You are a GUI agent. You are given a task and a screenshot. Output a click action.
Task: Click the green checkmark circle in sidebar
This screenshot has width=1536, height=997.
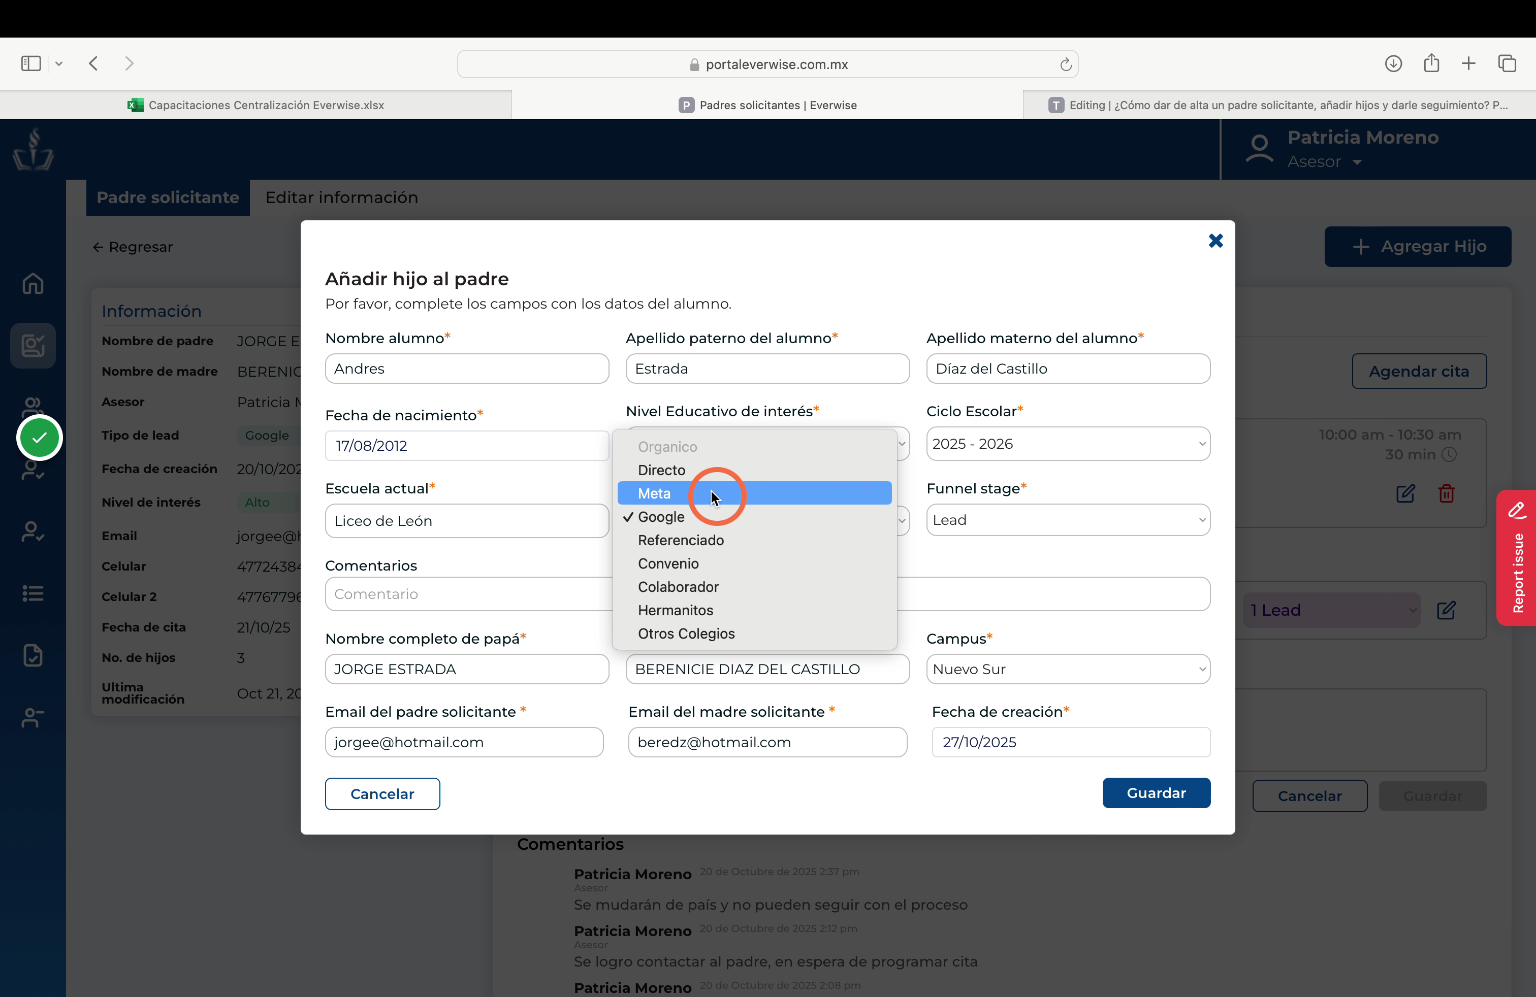40,438
